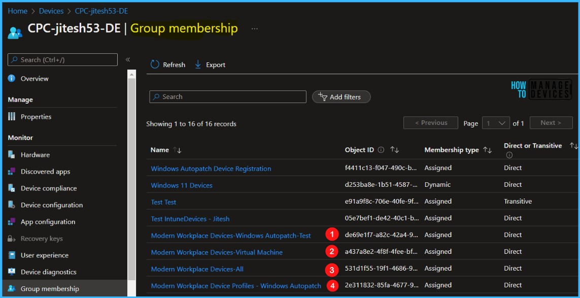The image size is (580, 298).
Task: Open Test IntuneDevices - Jitesh group
Action: coord(190,219)
